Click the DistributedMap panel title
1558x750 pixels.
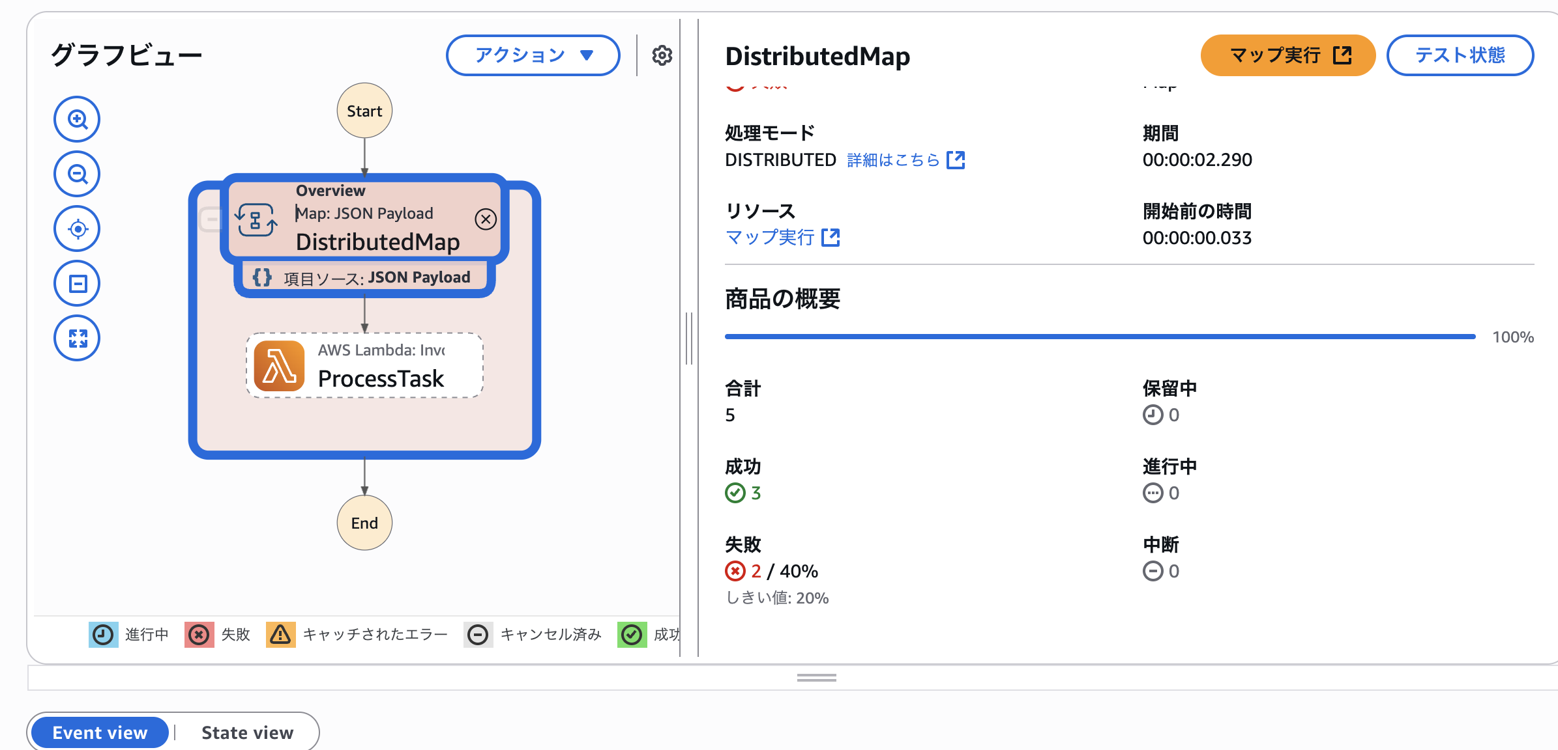tap(817, 56)
